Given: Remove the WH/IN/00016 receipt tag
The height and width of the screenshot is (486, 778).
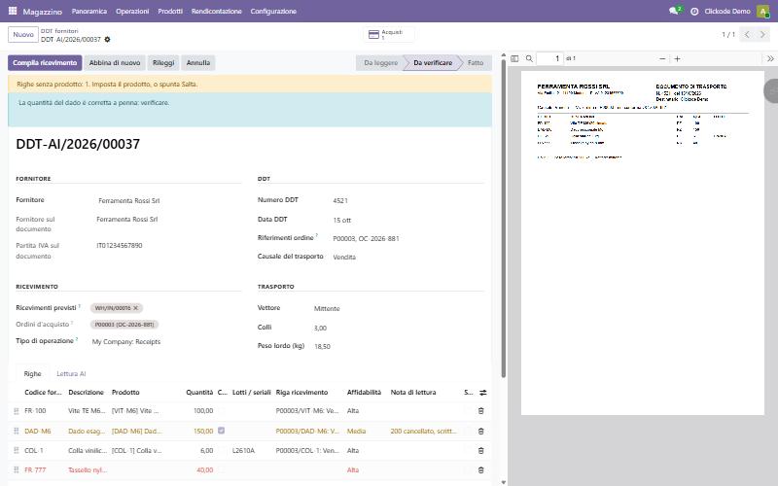Looking at the screenshot, I should pos(135,308).
